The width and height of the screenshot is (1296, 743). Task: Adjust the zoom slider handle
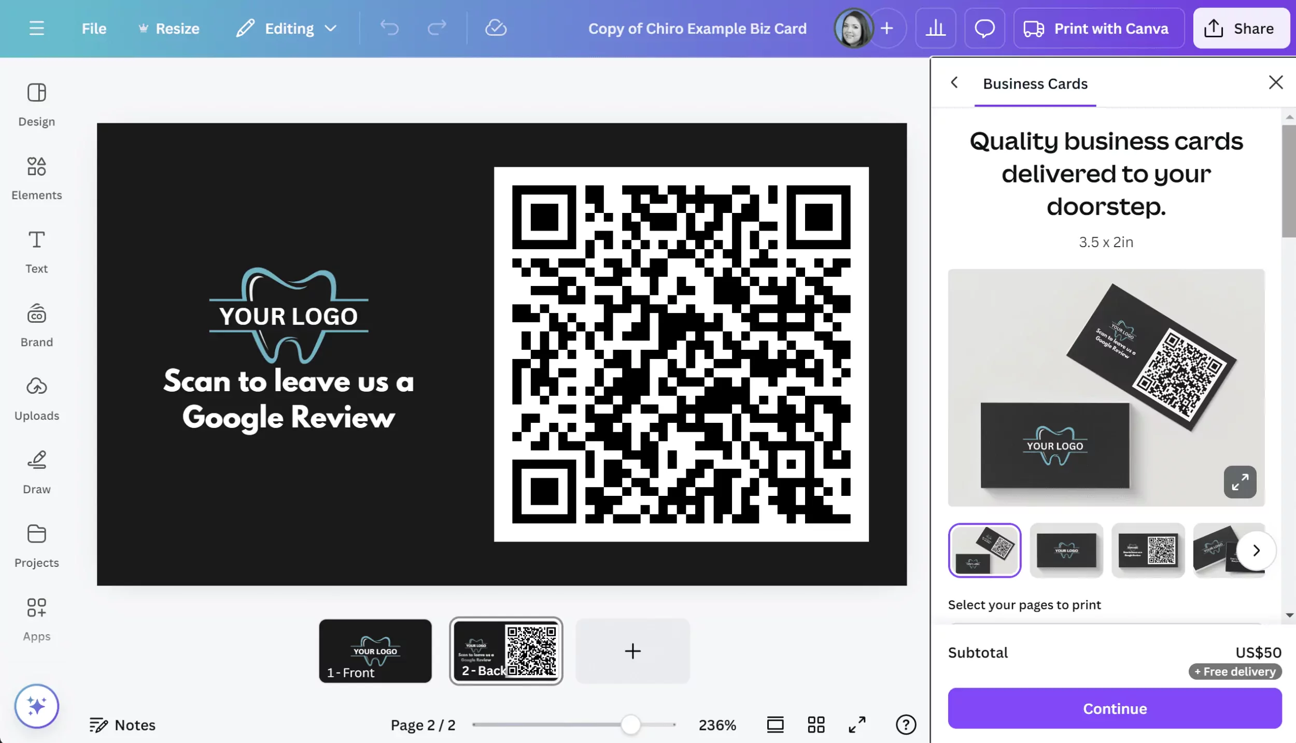click(630, 725)
